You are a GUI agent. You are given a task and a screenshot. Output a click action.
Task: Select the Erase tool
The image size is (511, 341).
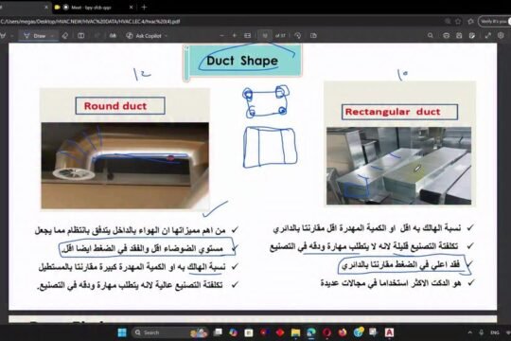65,36
